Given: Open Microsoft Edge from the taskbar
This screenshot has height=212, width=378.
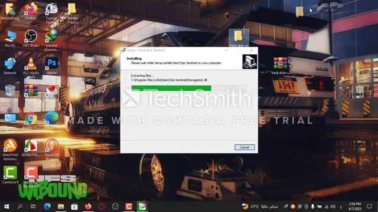Looking at the screenshot, I should coord(47,207).
